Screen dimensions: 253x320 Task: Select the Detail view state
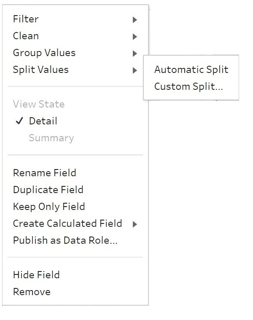[43, 121]
